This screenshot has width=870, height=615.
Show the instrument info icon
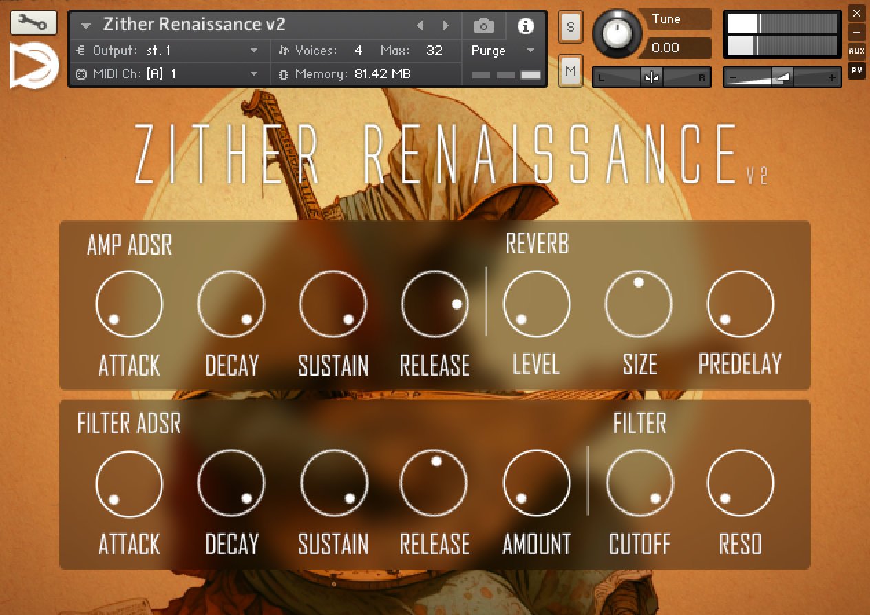tap(525, 26)
